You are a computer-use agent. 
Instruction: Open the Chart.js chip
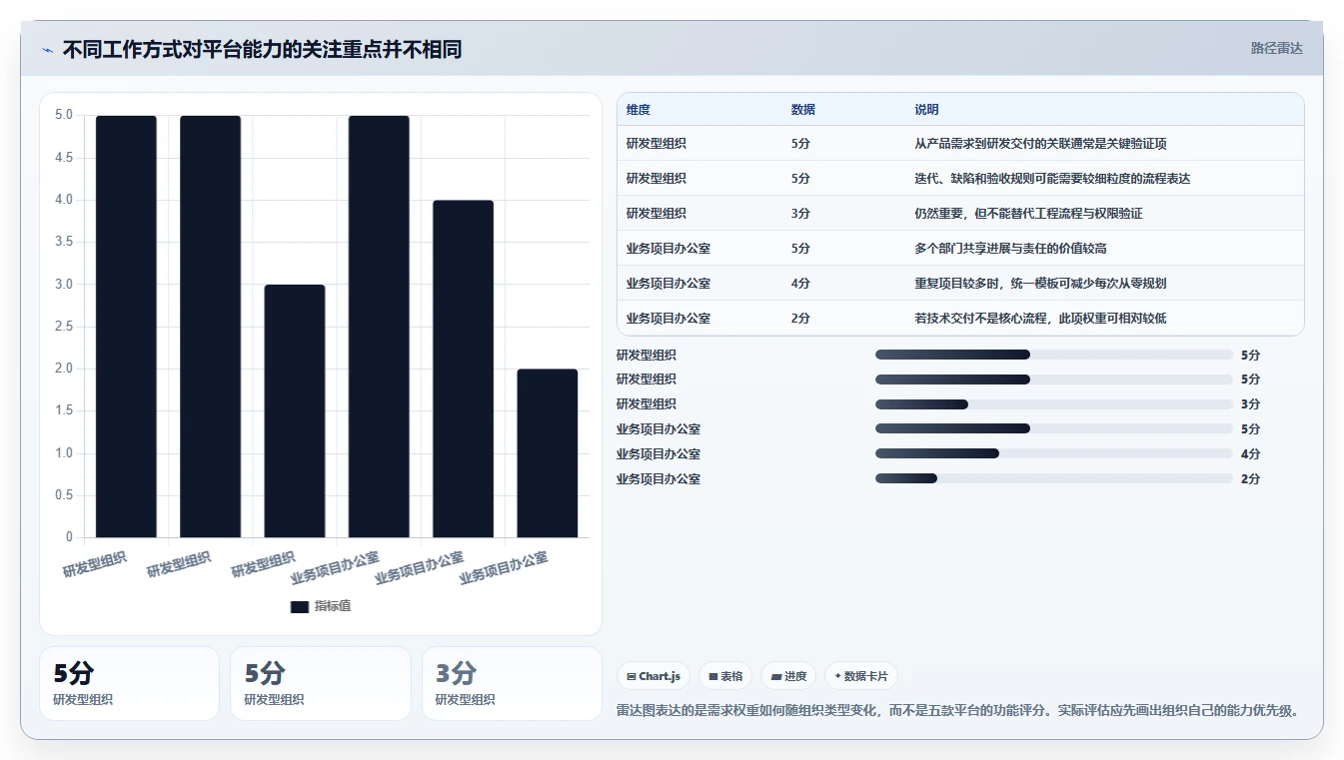tap(654, 676)
